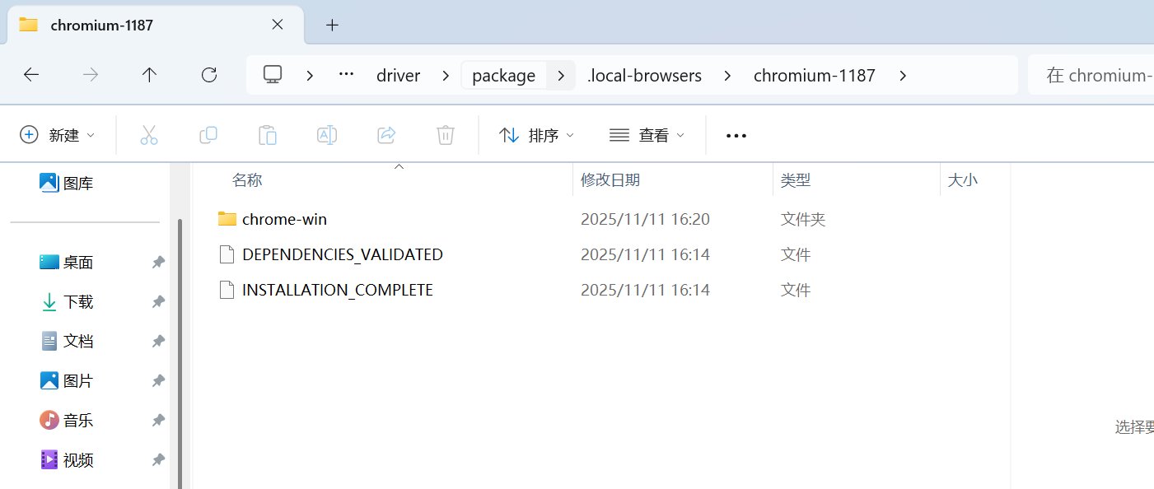The height and width of the screenshot is (489, 1154).
Task: Expand chevron after This PC icon
Action: pos(310,75)
